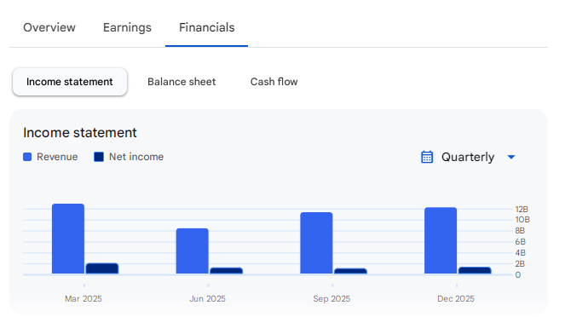Click the 2B axis value
565x317 pixels.
(520, 264)
